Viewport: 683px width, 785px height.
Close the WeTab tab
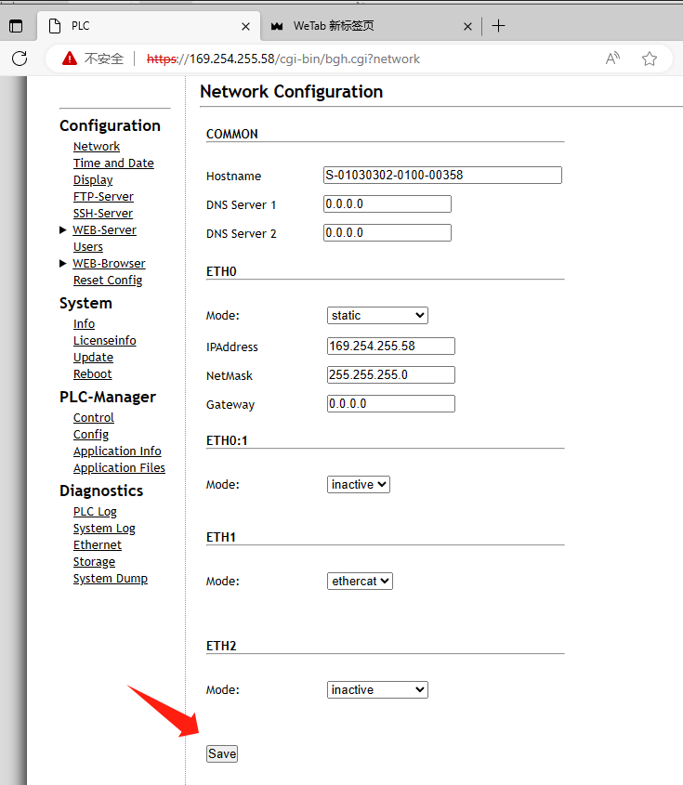467,26
